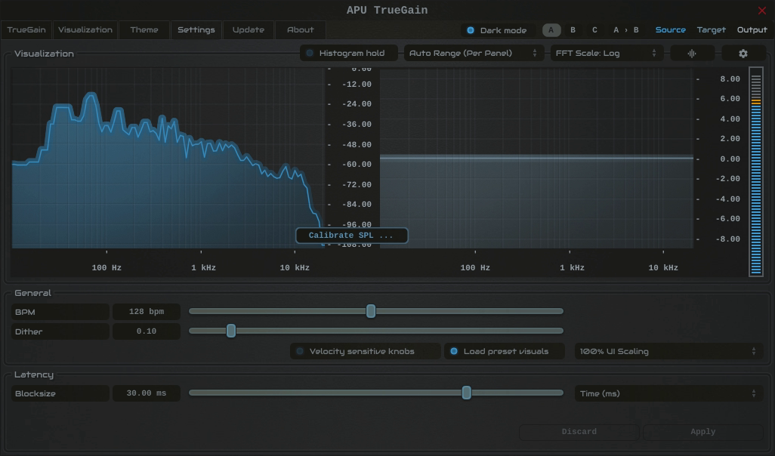Click the Dither slider handle
The height and width of the screenshot is (456, 775).
point(231,331)
